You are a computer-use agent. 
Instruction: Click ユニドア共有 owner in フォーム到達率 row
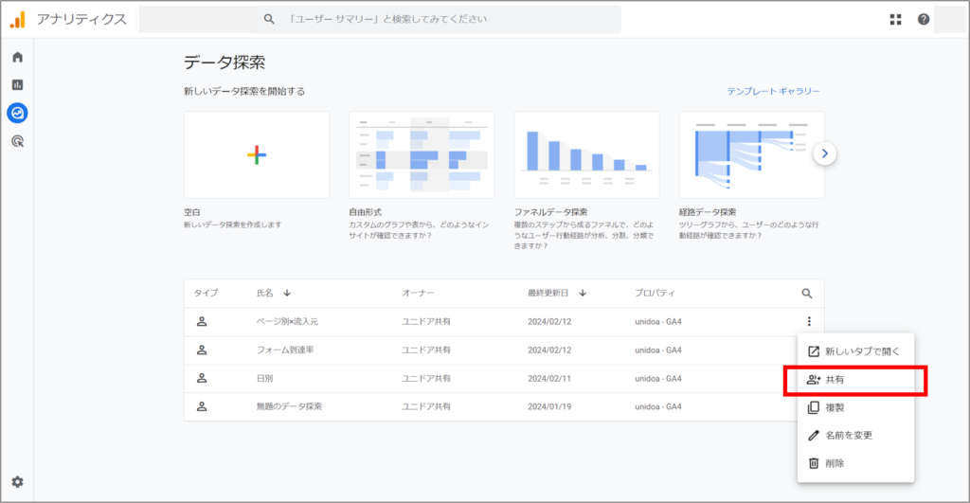(426, 350)
